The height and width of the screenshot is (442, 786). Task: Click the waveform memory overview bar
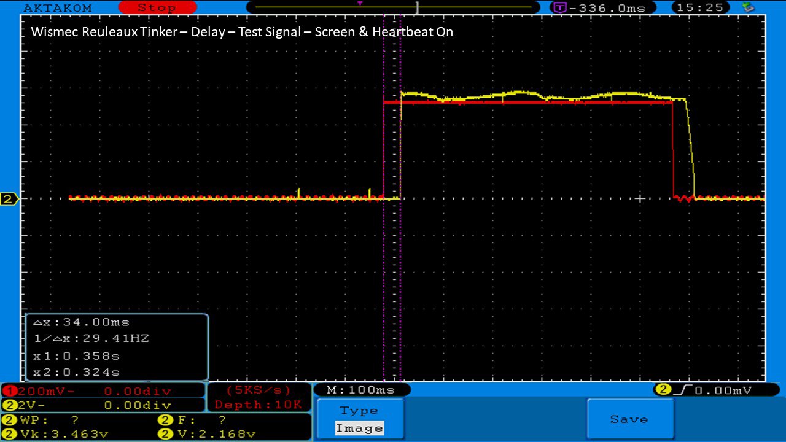[393, 8]
